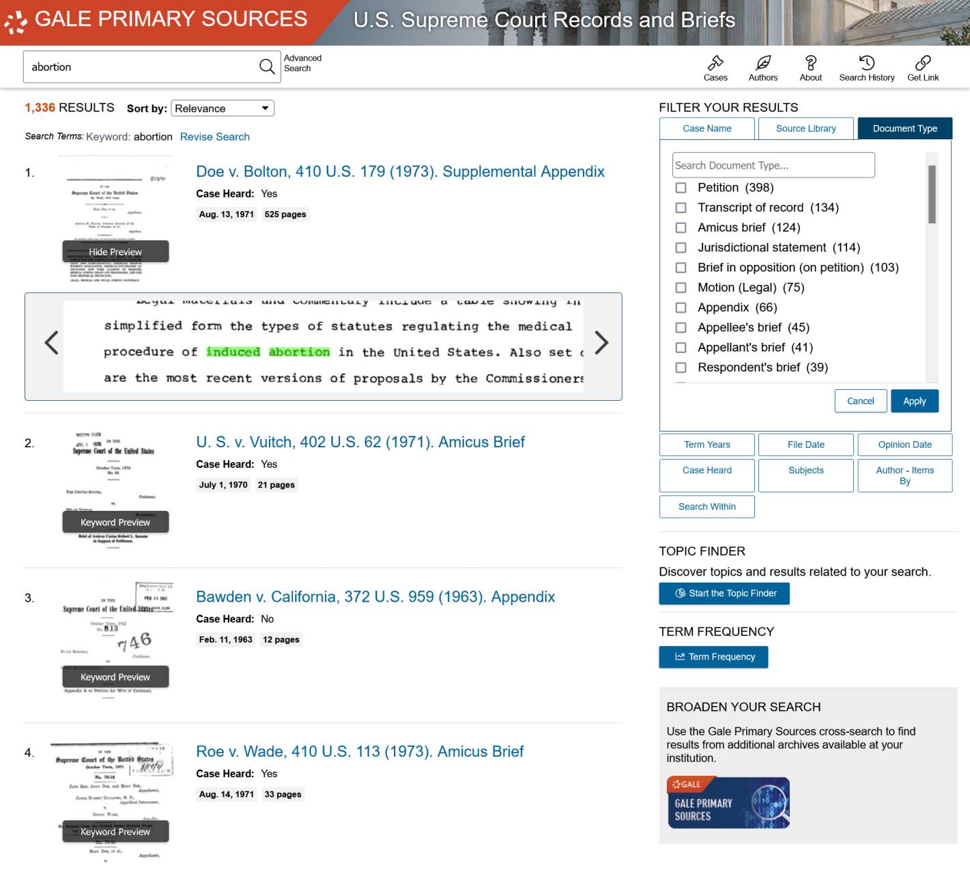Tick the Amicus brief (124) checkbox
The height and width of the screenshot is (870, 970).
[x=681, y=227]
